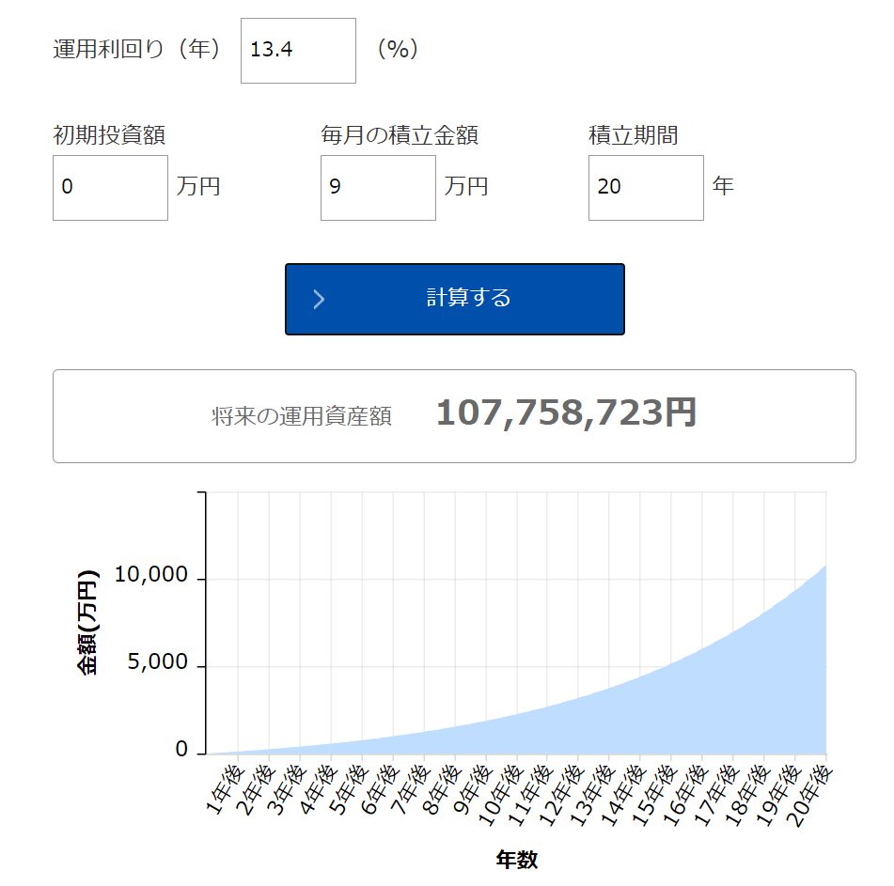Click the 5,000 axis label on chart
Image resolution: width=894 pixels, height=886 pixels.
pyautogui.click(x=158, y=661)
